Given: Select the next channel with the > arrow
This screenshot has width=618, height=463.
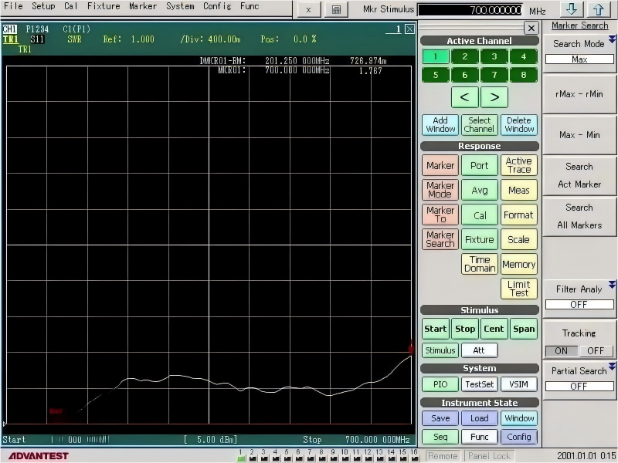Looking at the screenshot, I should click(494, 97).
